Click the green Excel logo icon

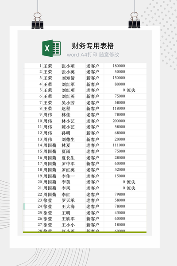tap(51, 48)
